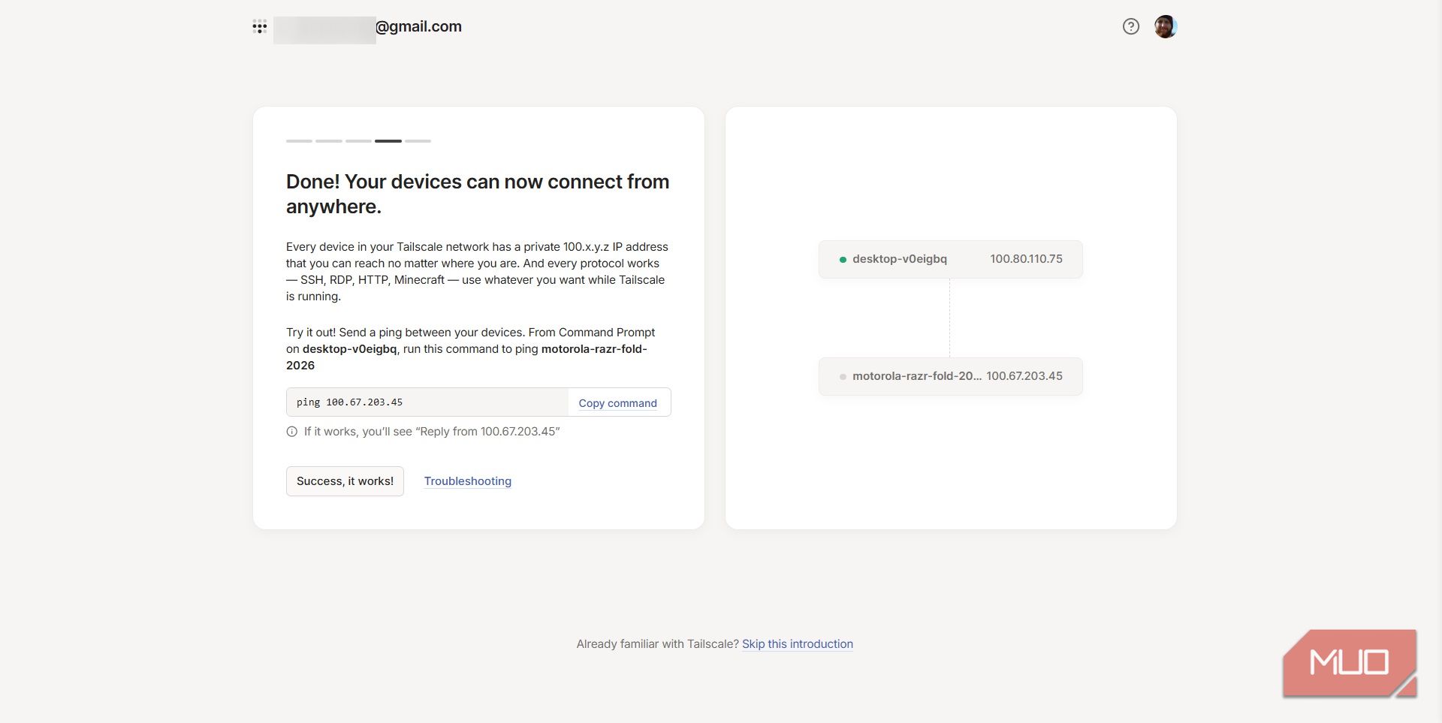Image resolution: width=1442 pixels, height=723 pixels.
Task: Click the green status dot on desktop-v0eigbq
Action: point(843,260)
